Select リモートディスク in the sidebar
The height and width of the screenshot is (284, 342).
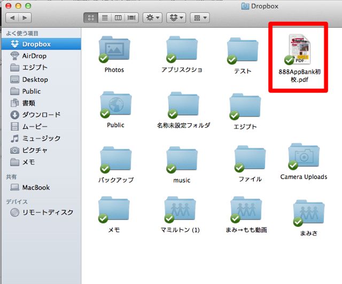(41, 212)
